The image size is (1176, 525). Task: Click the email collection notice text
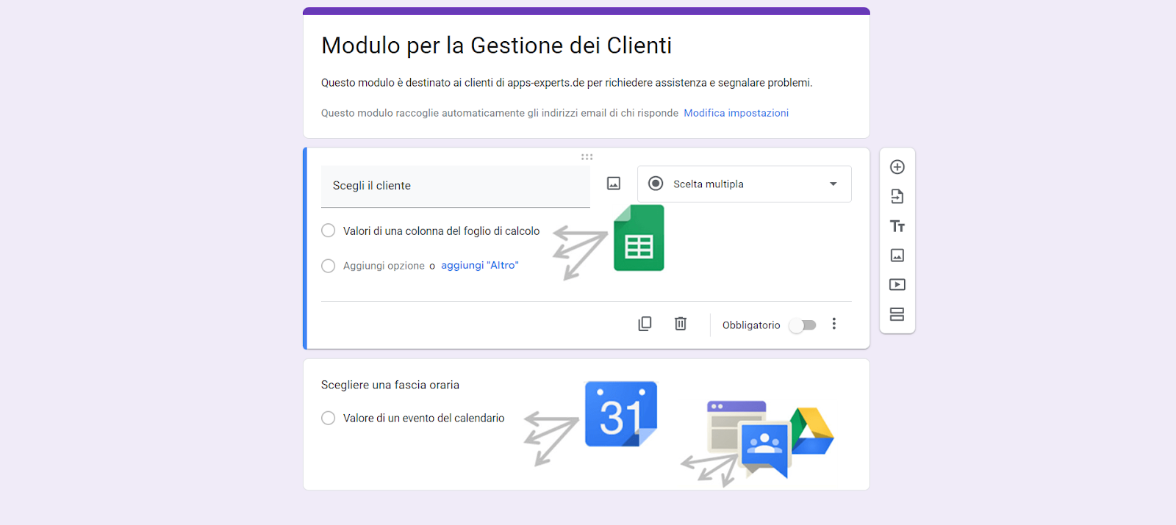tap(500, 113)
